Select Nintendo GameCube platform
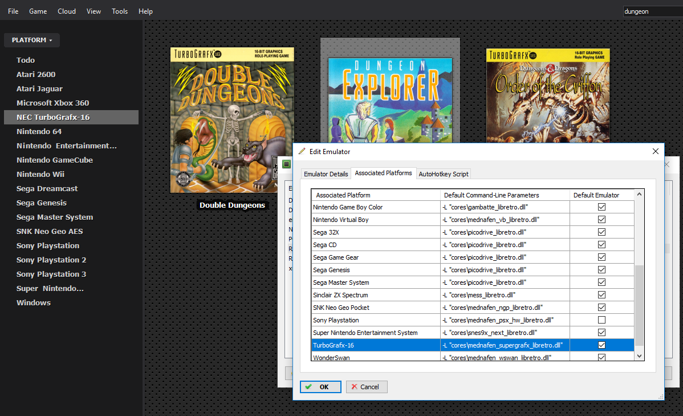The width and height of the screenshot is (683, 416). [x=55, y=160]
